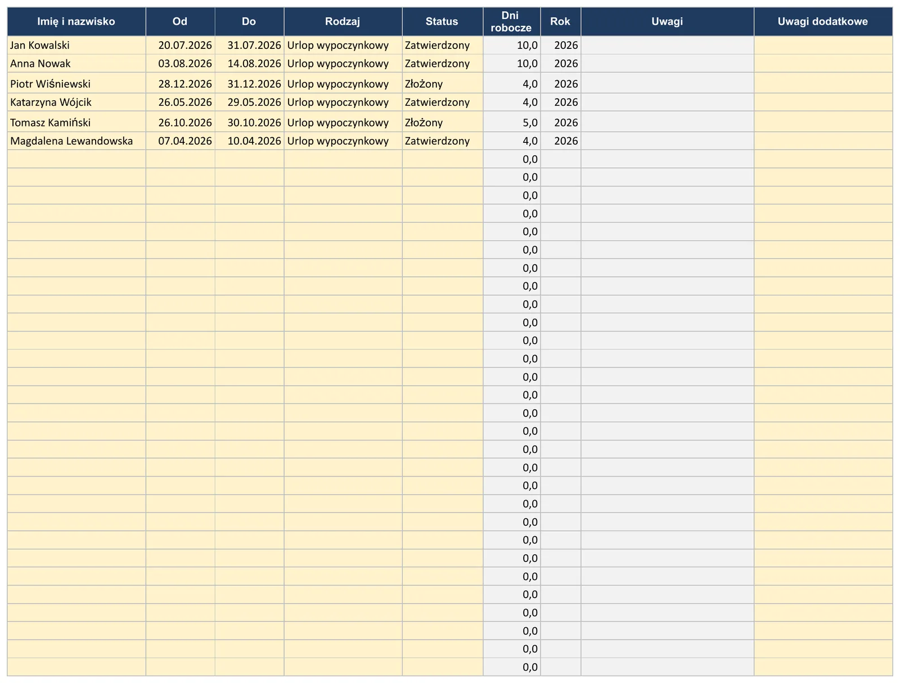Select the Rok 2026 cell for Anna Nowak
The height and width of the screenshot is (683, 900).
point(561,64)
